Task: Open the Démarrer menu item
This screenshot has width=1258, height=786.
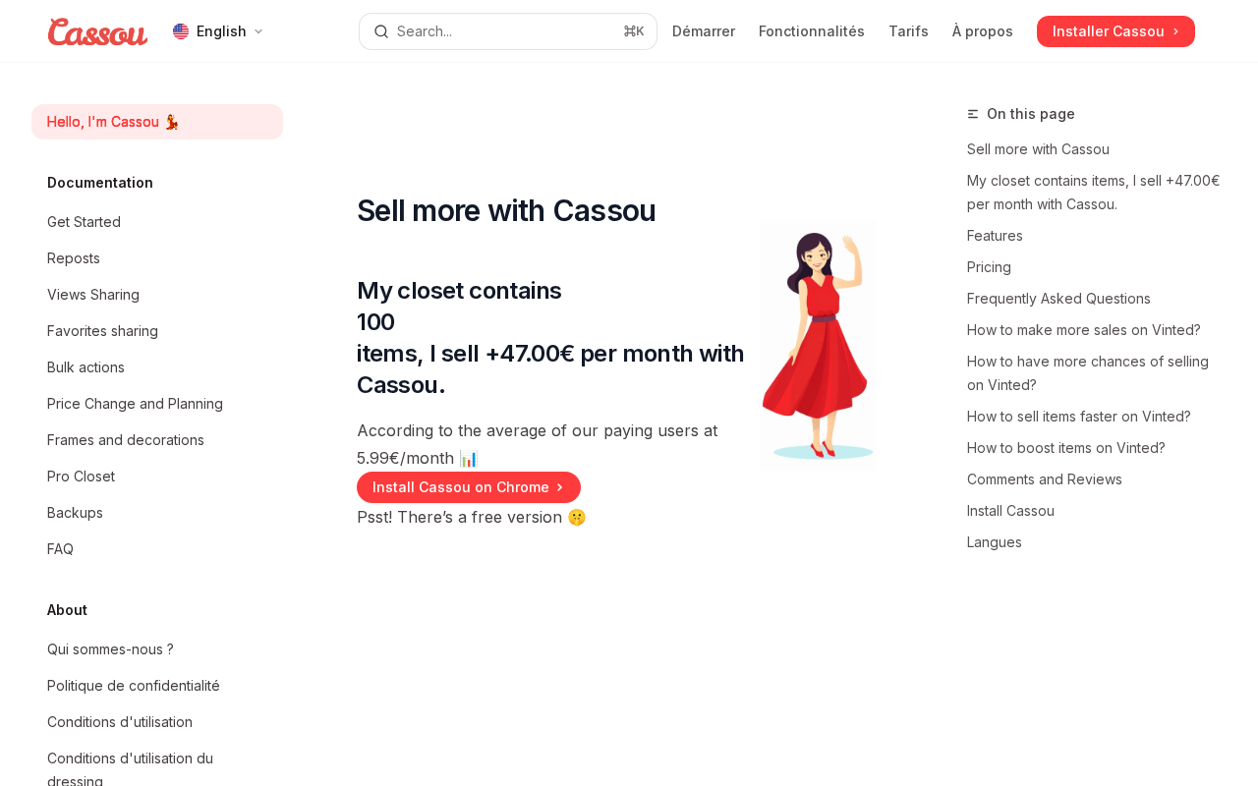Action: coord(704,31)
